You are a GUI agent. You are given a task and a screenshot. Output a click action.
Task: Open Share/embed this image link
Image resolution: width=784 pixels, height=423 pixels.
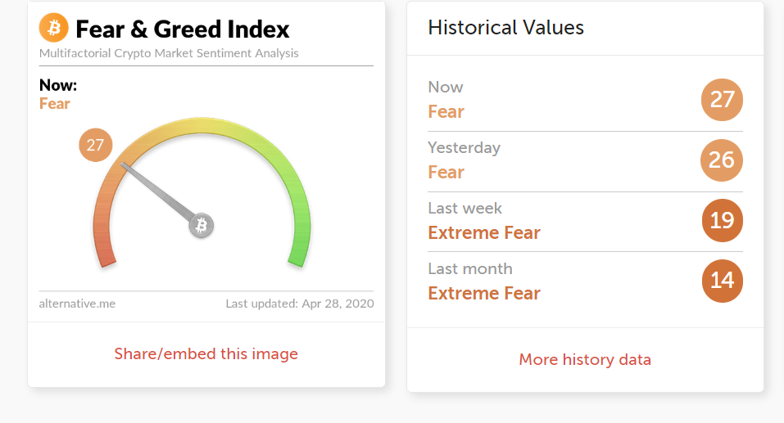tap(206, 354)
